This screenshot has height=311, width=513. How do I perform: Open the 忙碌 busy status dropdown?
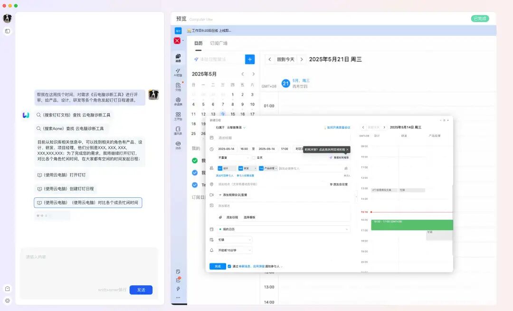(x=234, y=240)
